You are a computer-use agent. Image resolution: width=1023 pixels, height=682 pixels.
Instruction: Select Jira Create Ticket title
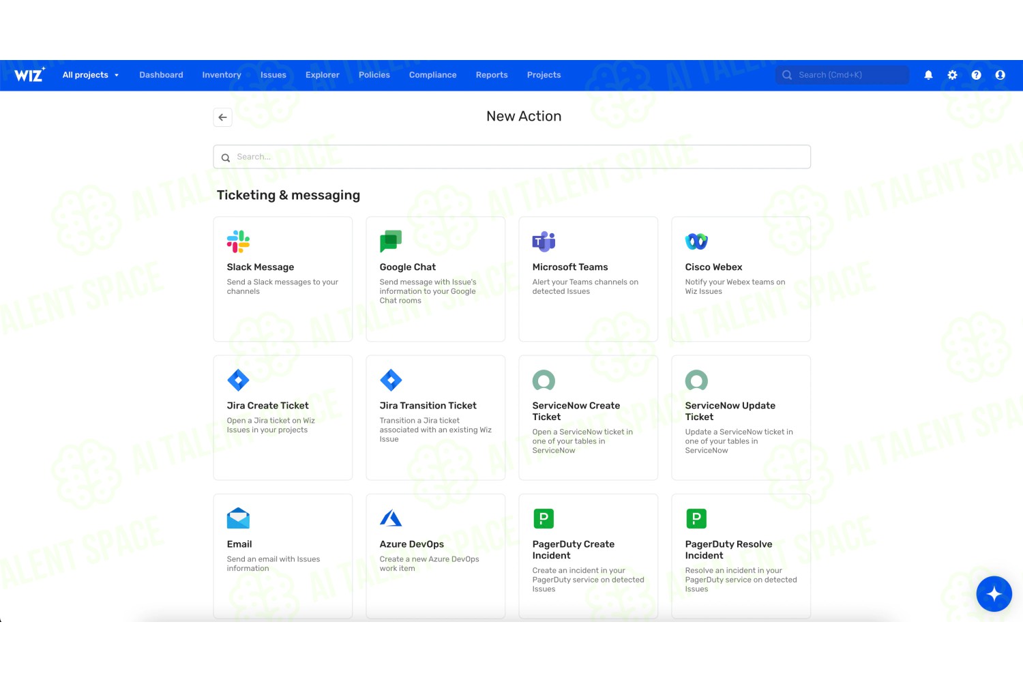click(x=268, y=406)
